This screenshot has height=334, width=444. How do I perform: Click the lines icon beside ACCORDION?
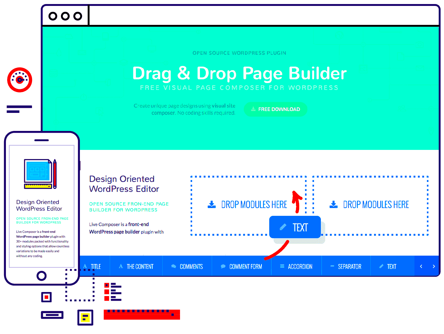click(282, 266)
